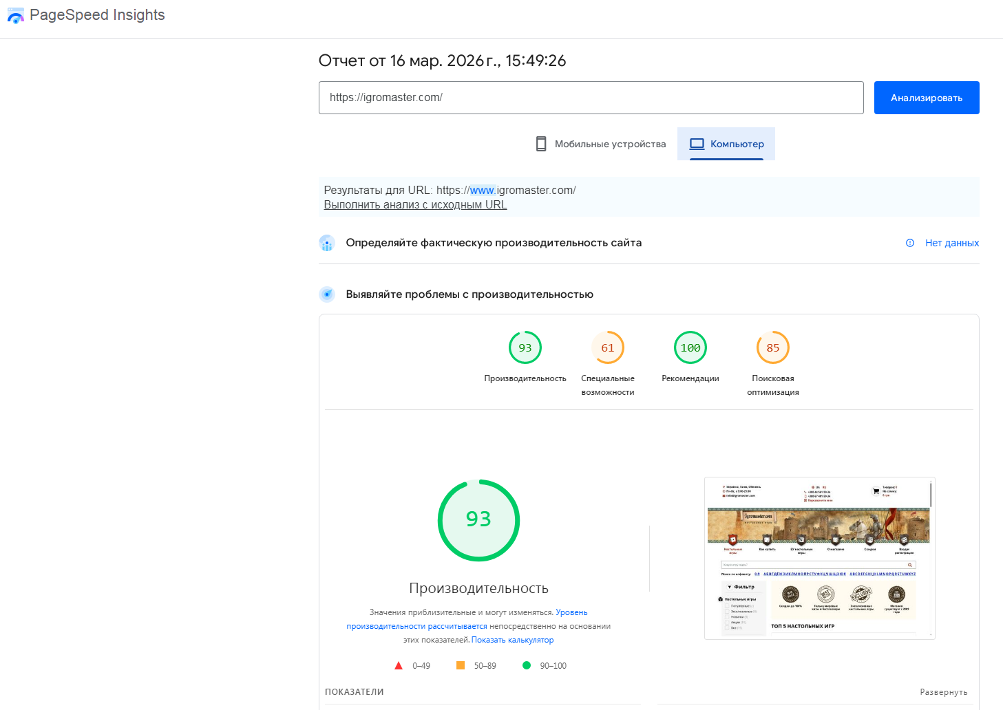Select the 85 Поисковая оптимизация score gauge
The width and height of the screenshot is (1003, 710).
(772, 348)
